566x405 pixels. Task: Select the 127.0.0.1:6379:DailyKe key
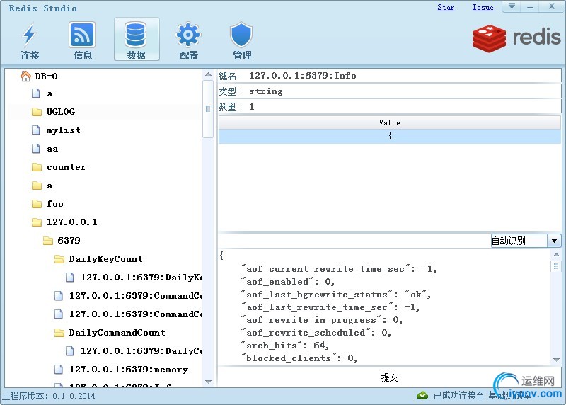point(141,278)
